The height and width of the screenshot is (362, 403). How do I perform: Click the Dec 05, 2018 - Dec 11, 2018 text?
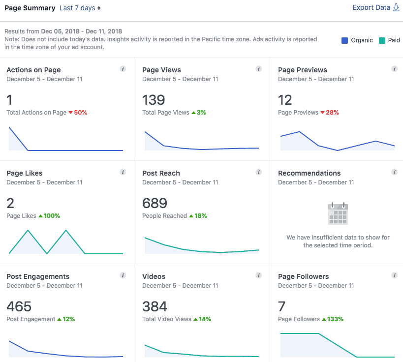pyautogui.click(x=82, y=31)
